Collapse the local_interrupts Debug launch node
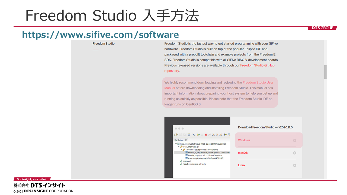Screen dimensions: 347x195 point(176,144)
